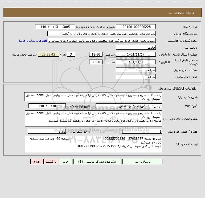The image size is (205, 198).
Task: Click the مهلت ارسال پاسخ label
Action: (184, 54)
